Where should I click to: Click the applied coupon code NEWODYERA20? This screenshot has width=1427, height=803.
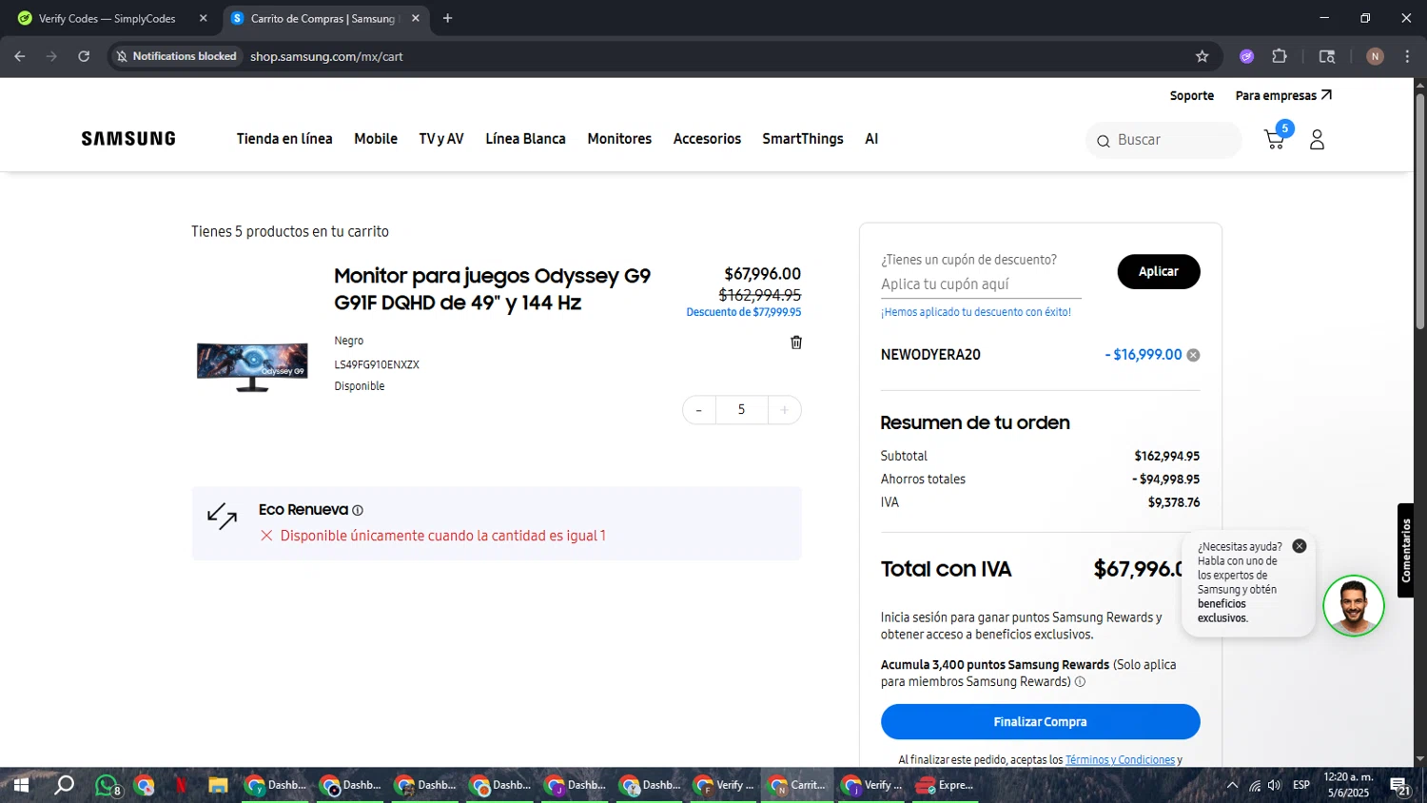coord(930,355)
